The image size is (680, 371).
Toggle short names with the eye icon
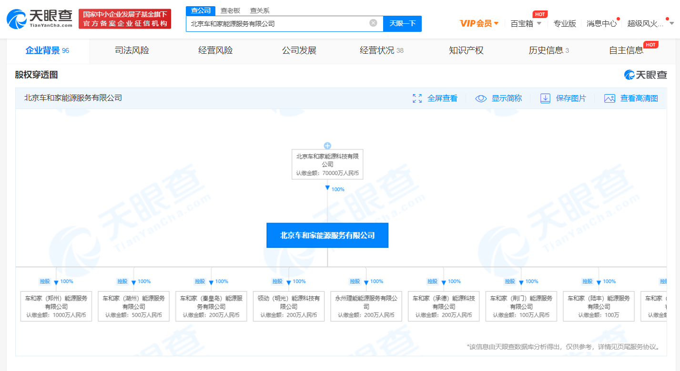(x=481, y=98)
